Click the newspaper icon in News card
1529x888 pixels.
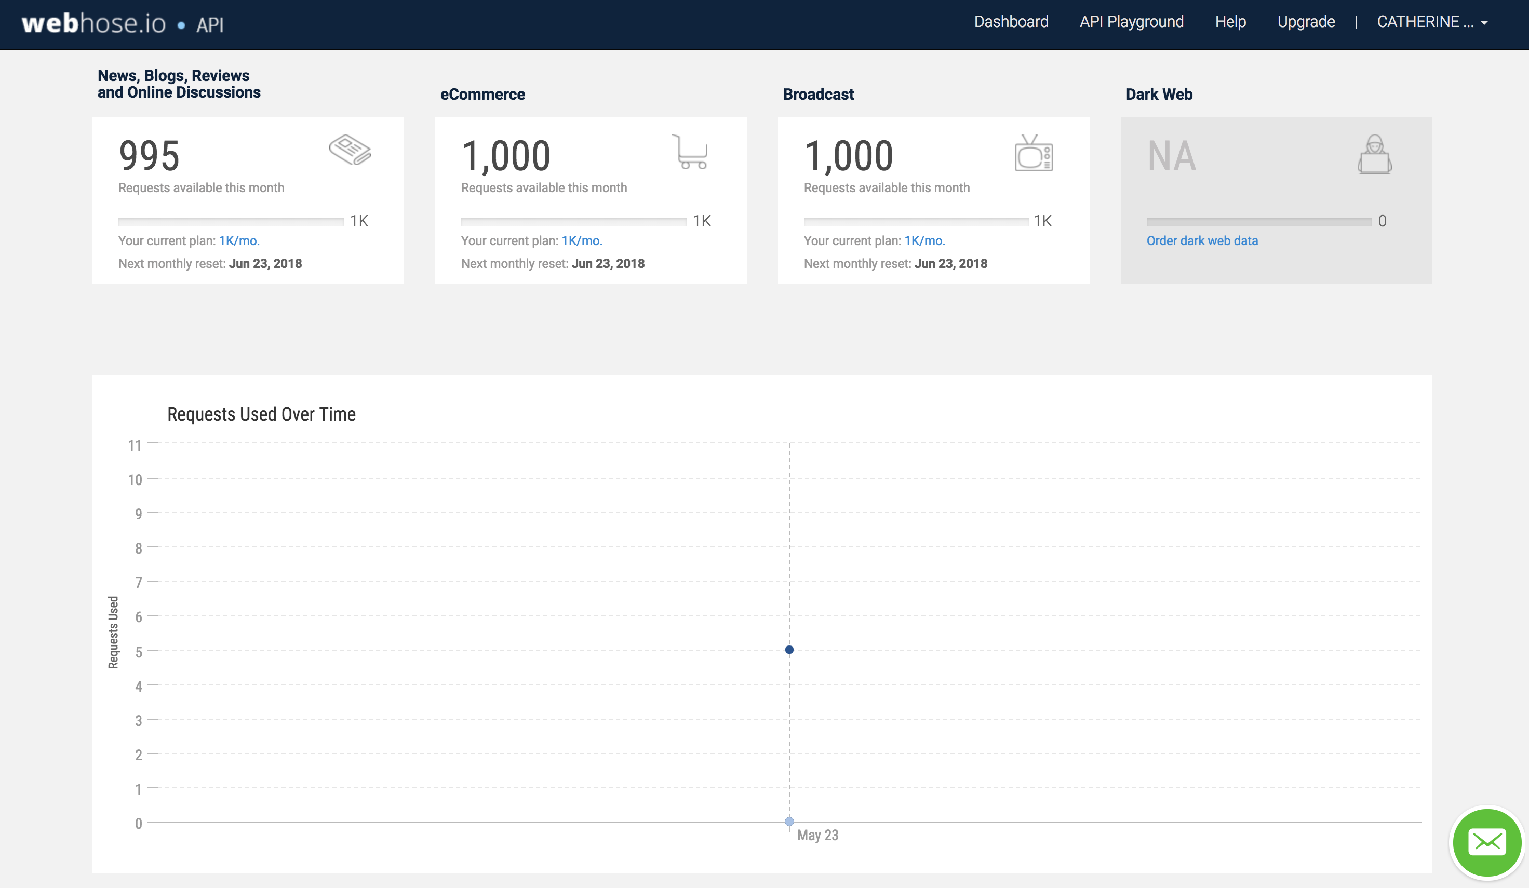(x=350, y=150)
